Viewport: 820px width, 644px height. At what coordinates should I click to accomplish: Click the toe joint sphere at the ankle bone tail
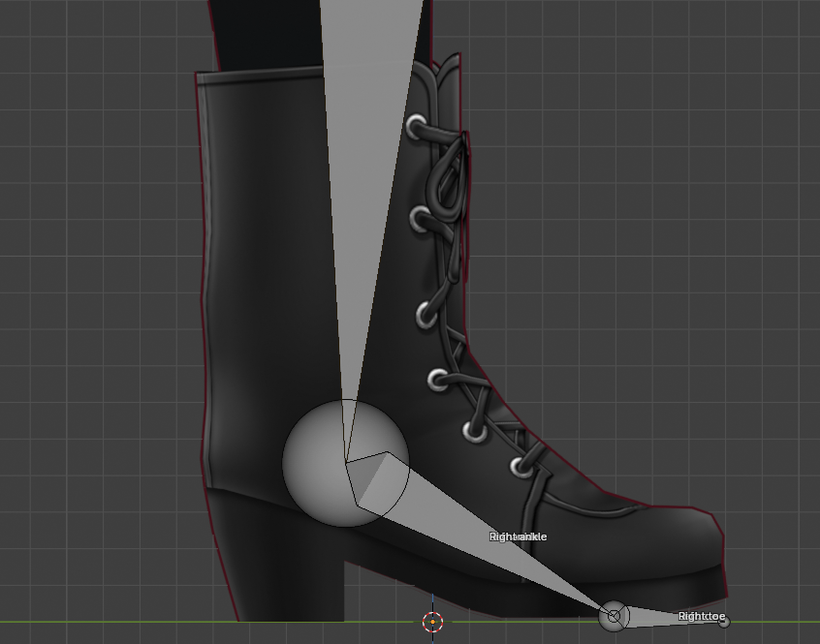click(614, 616)
